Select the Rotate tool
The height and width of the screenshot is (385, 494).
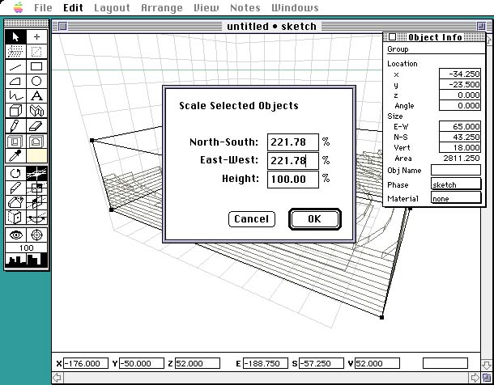pos(16,174)
